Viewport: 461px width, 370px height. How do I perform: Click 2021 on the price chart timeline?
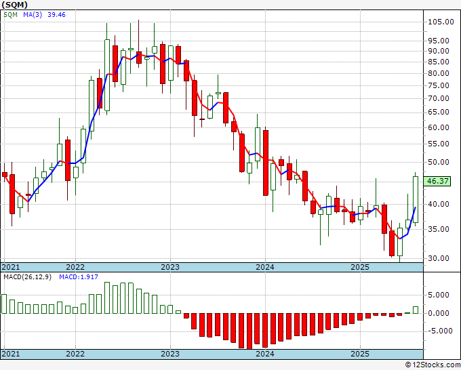tap(11, 267)
